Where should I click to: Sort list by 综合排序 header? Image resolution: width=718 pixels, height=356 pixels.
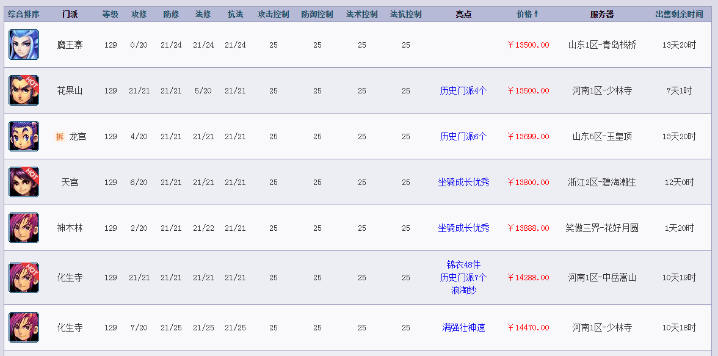point(24,14)
